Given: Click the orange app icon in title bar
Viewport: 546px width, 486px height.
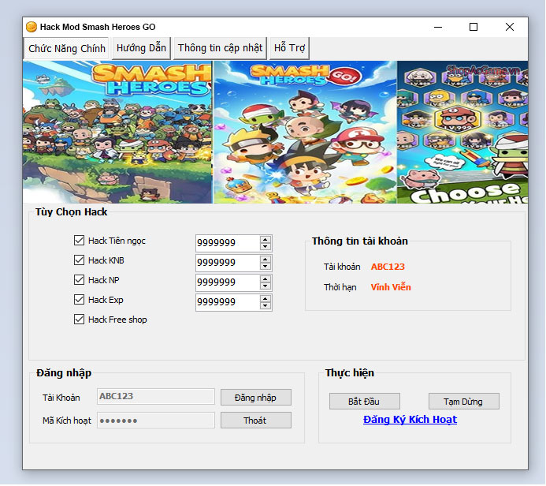Looking at the screenshot, I should [32, 27].
